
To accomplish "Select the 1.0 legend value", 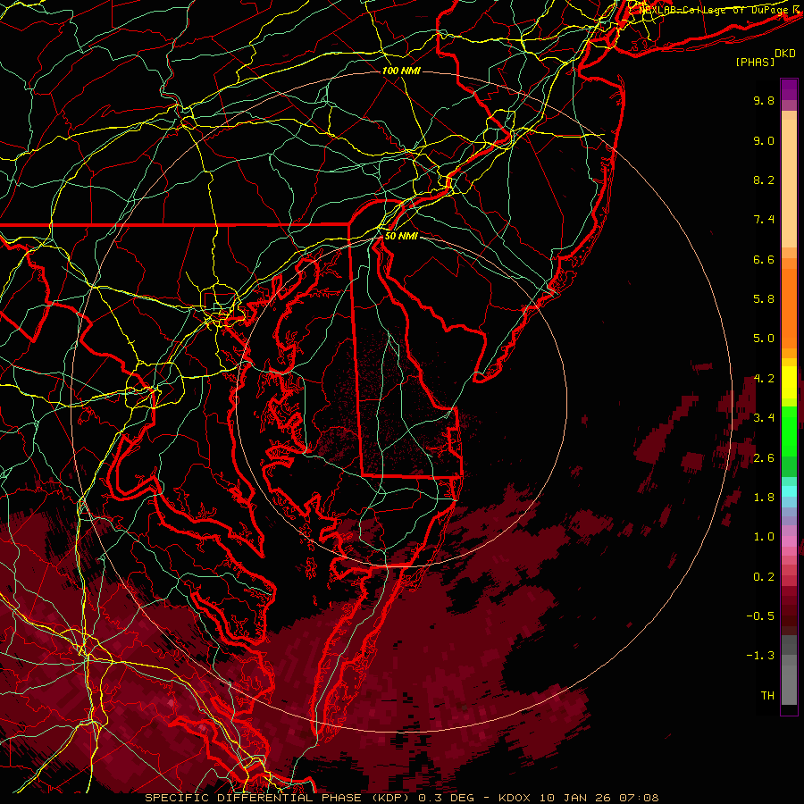I will click(764, 537).
